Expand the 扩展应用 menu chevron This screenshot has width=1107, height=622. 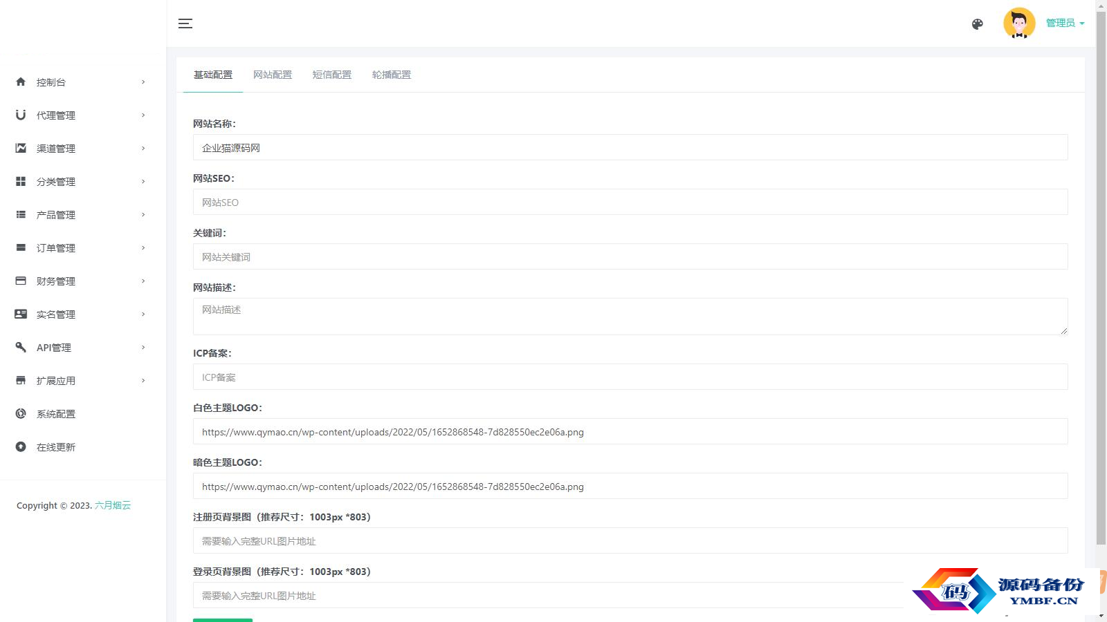pyautogui.click(x=143, y=381)
